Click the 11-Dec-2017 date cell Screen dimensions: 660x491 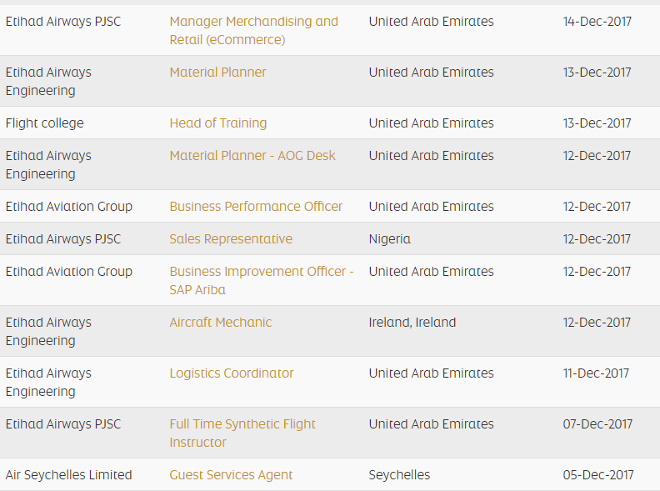click(x=596, y=373)
